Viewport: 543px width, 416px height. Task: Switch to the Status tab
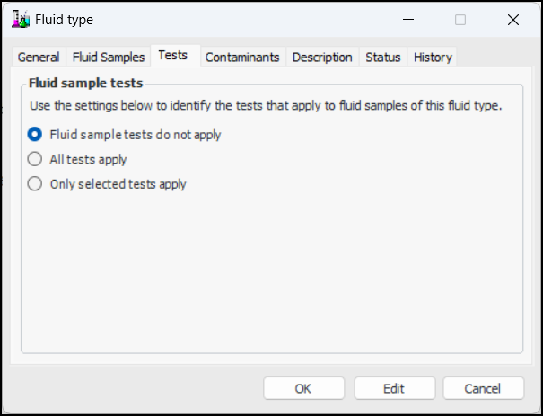pos(382,57)
